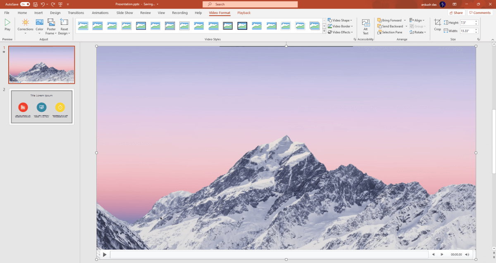Click Send Backward for the video
The height and width of the screenshot is (263, 496).
click(x=389, y=26)
